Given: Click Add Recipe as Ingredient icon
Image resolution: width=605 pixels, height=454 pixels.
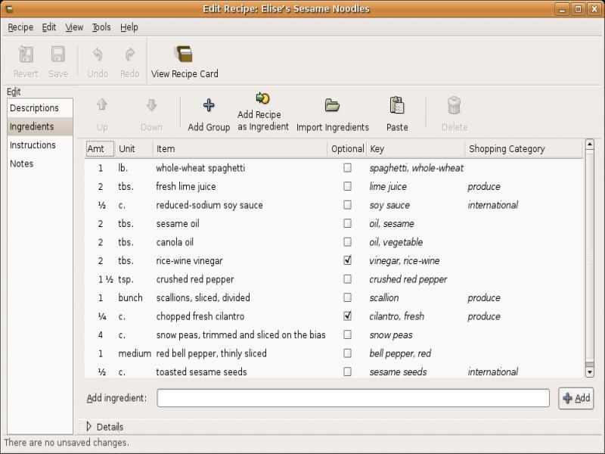Looking at the screenshot, I should pos(262,98).
